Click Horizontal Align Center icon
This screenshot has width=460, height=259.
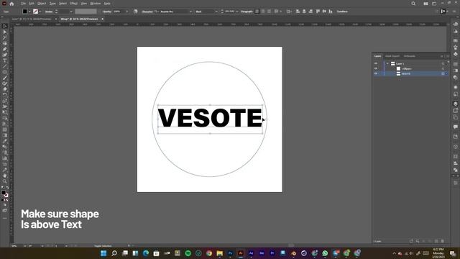[304, 12]
